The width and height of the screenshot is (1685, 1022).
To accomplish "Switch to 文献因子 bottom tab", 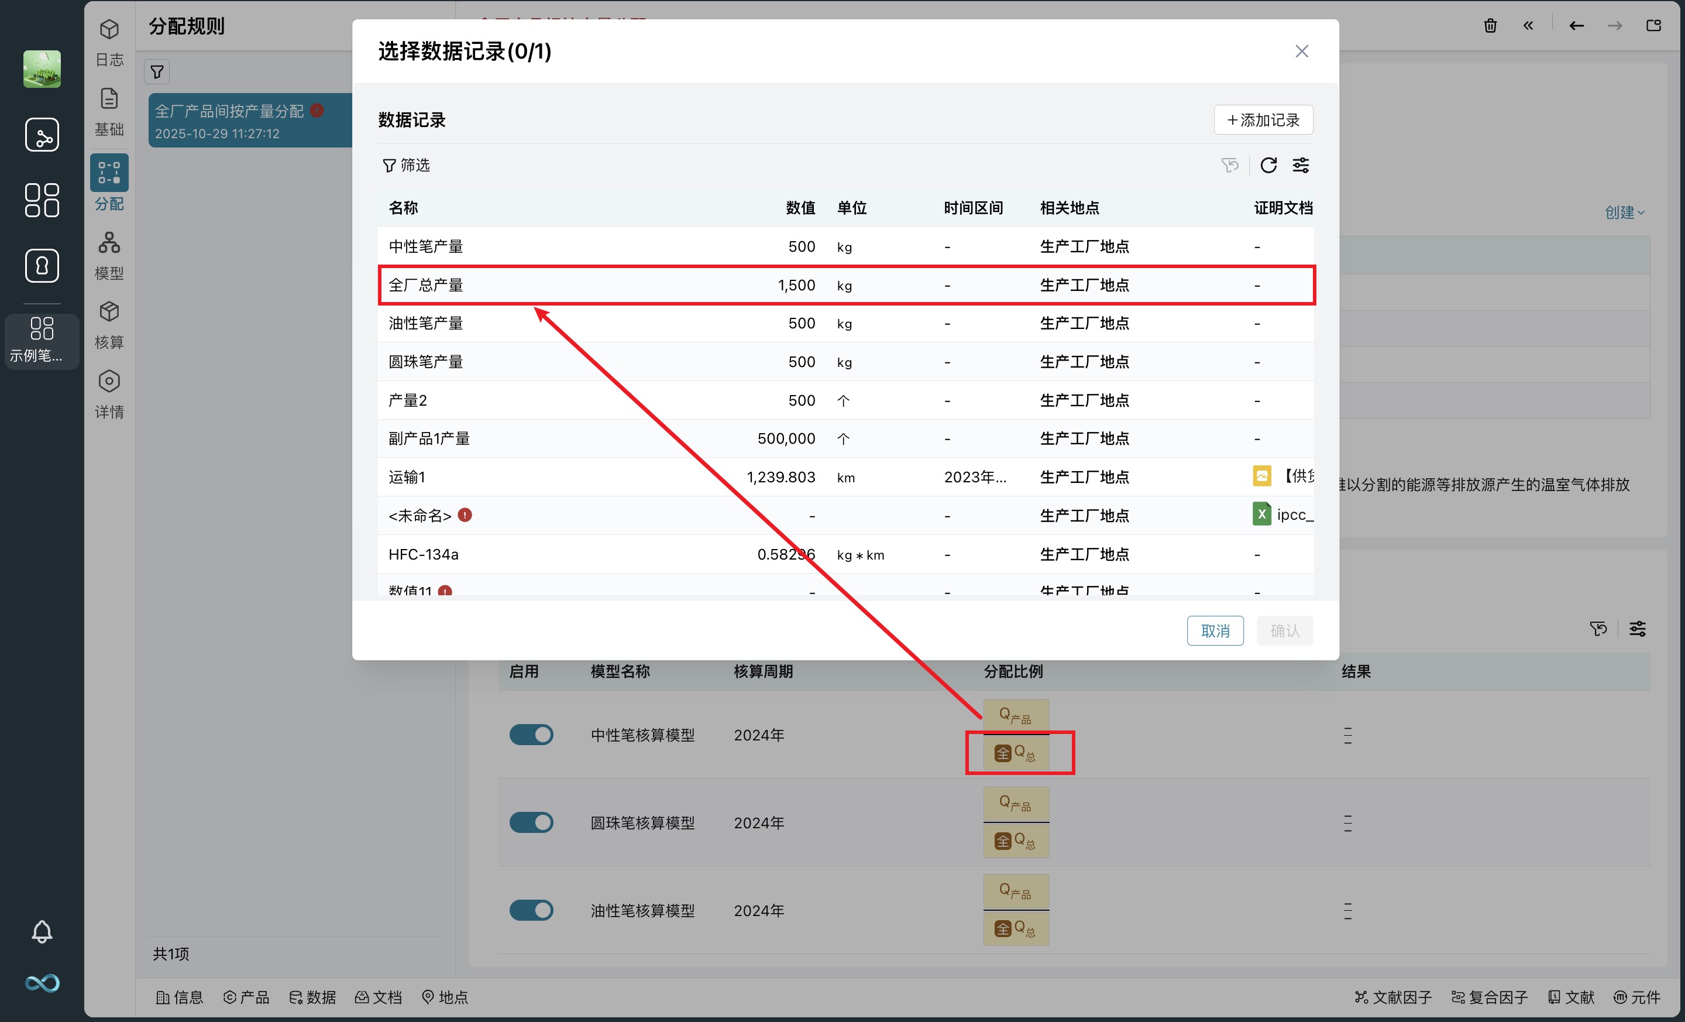I will coord(1393,997).
